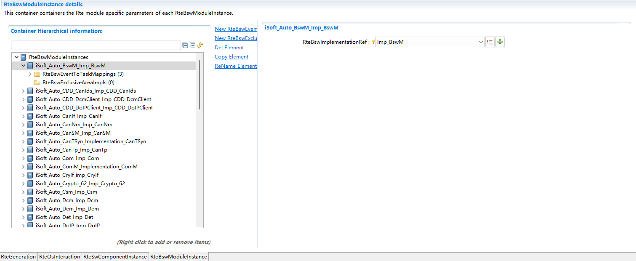636x261 pixels.
Task: Click the red list icon beside Imp_BswM
Action: 490,42
